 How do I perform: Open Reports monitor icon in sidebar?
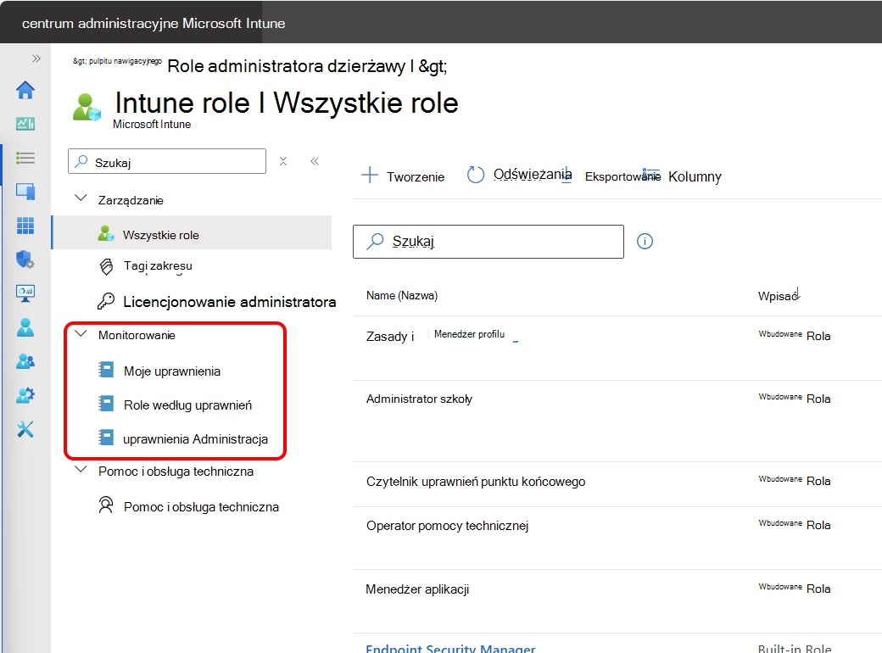point(25,293)
